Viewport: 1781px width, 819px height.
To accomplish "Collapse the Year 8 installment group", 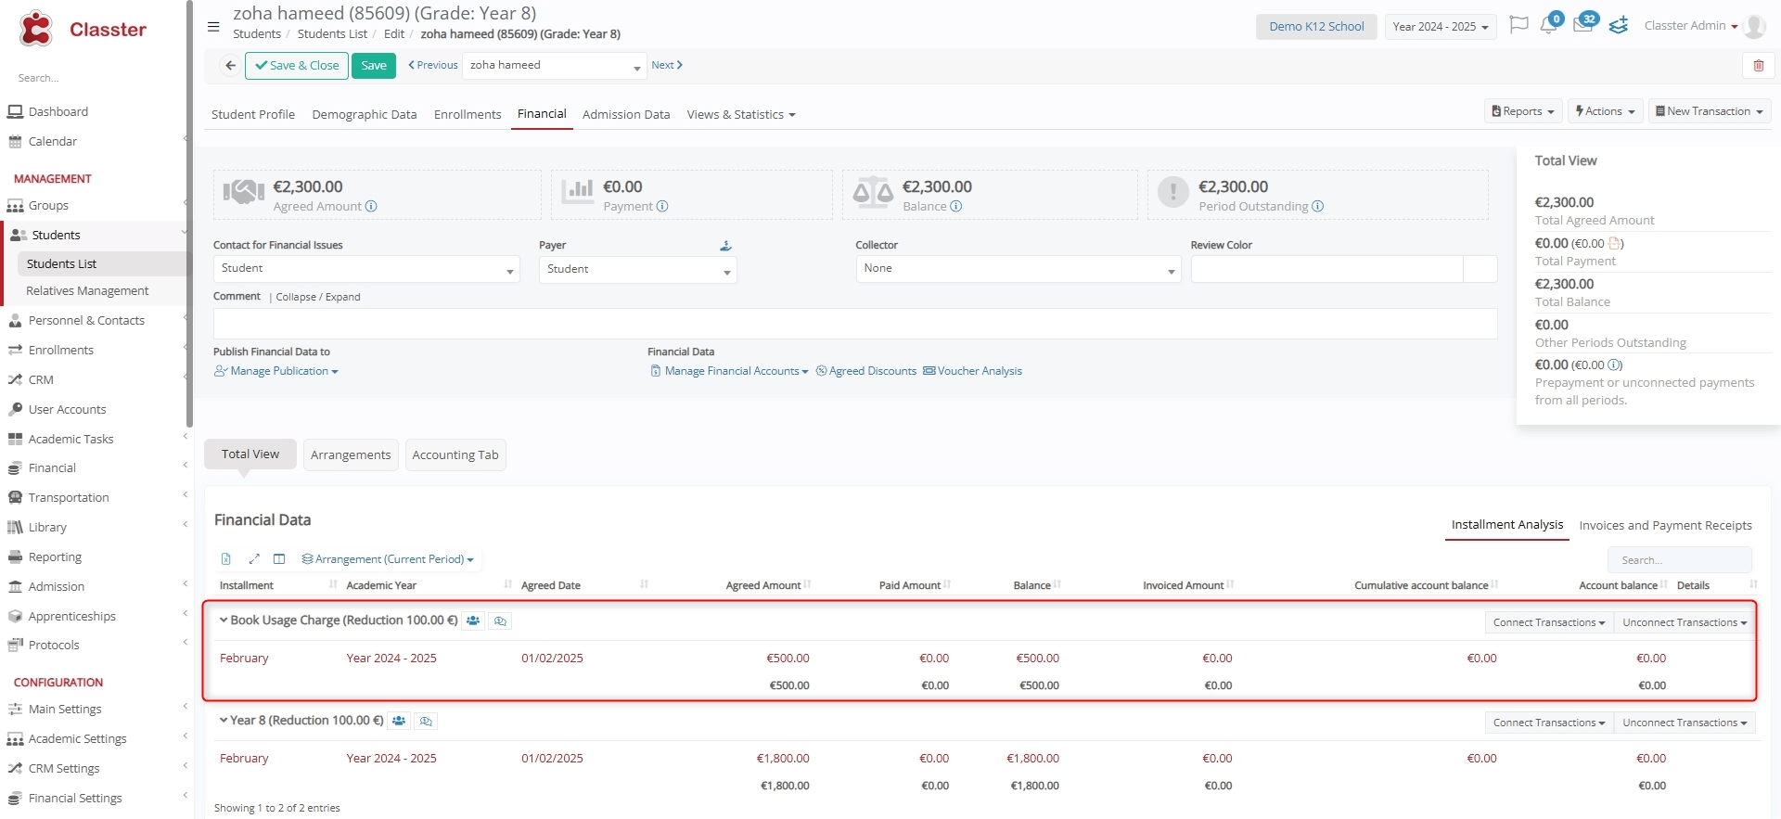I will tap(224, 721).
